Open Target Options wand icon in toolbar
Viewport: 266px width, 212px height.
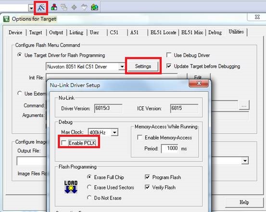41,8
